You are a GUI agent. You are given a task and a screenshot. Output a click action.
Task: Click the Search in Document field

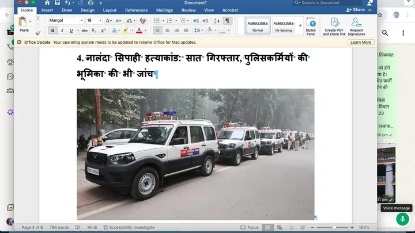point(327,3)
